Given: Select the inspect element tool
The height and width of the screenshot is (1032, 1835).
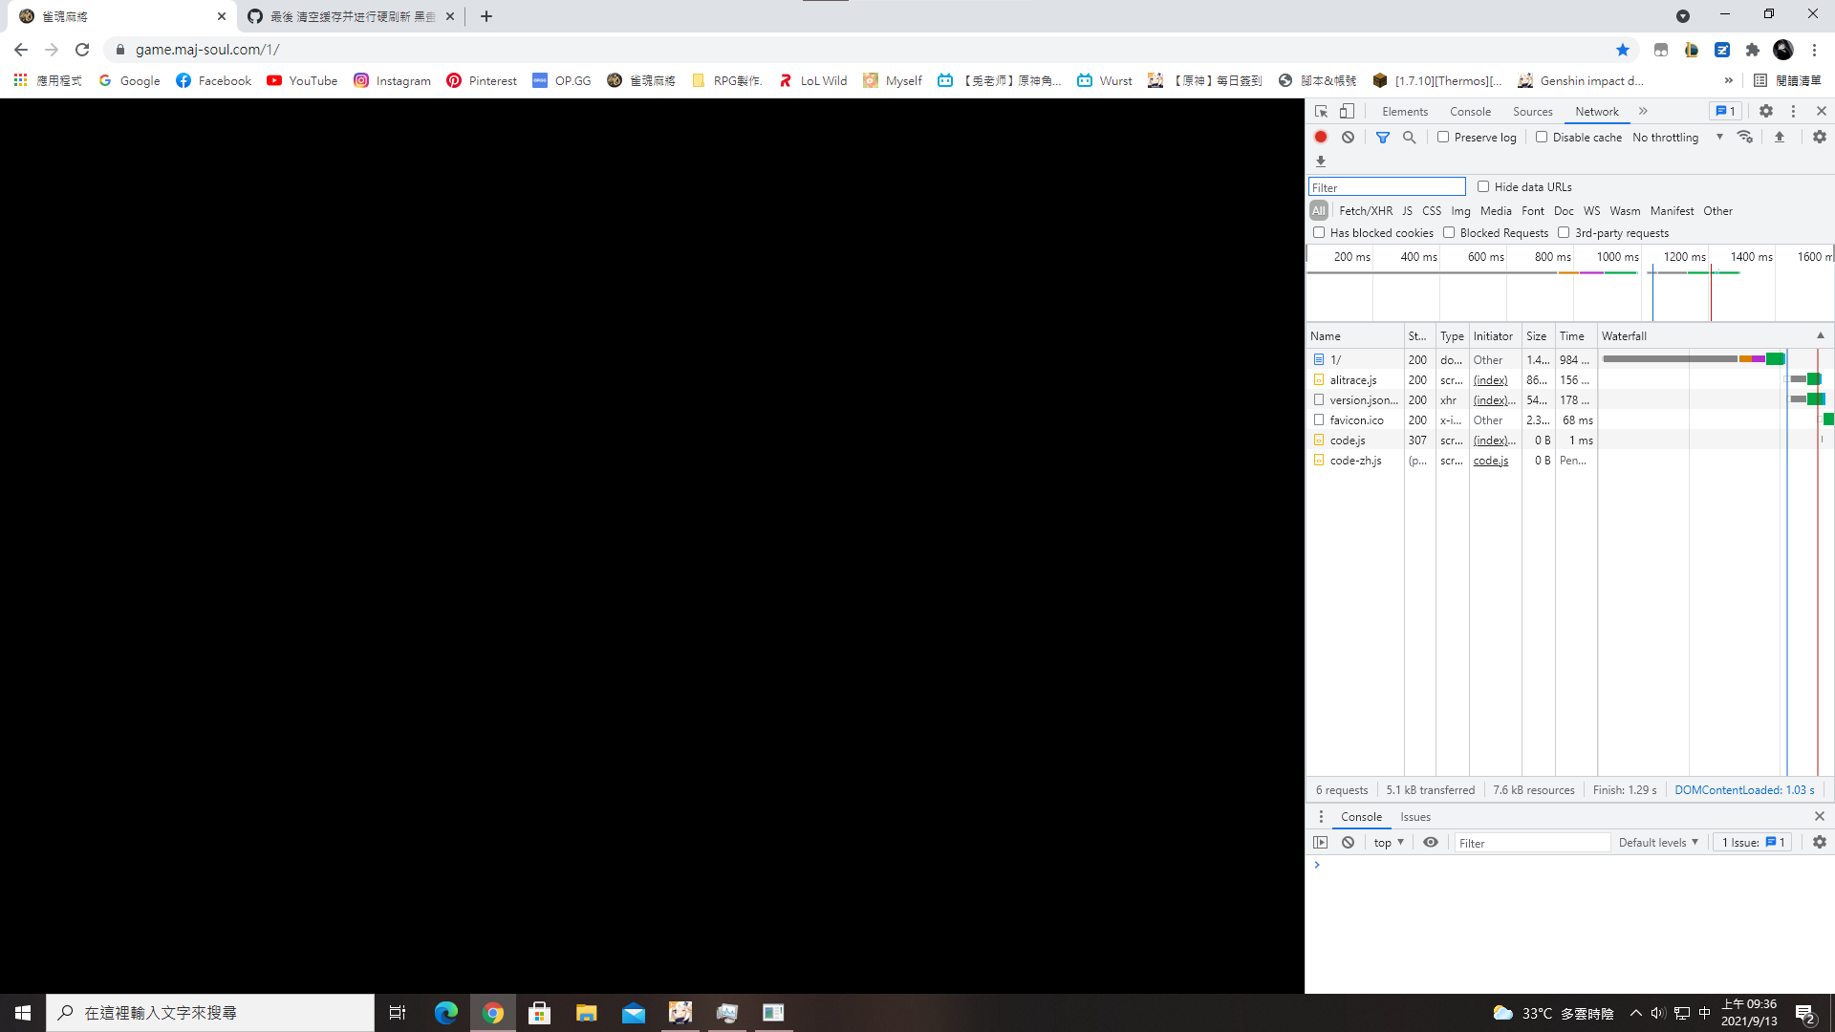Looking at the screenshot, I should (1320, 111).
